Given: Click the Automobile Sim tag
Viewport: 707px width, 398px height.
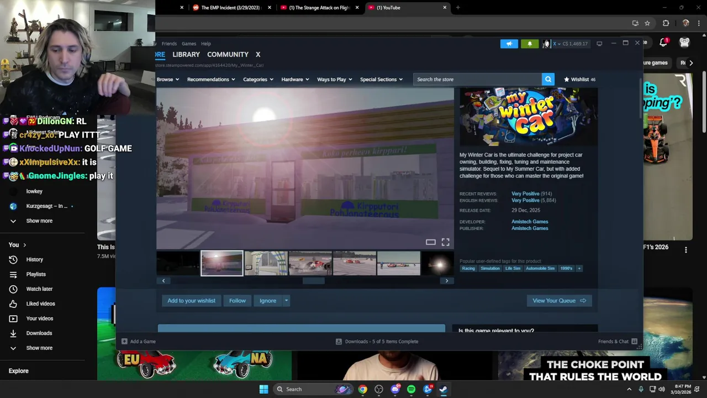Looking at the screenshot, I should point(540,269).
